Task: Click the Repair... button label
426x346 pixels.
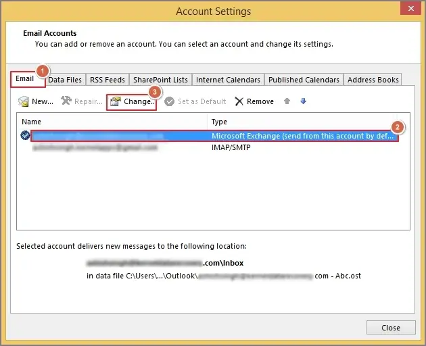Action: (x=89, y=101)
